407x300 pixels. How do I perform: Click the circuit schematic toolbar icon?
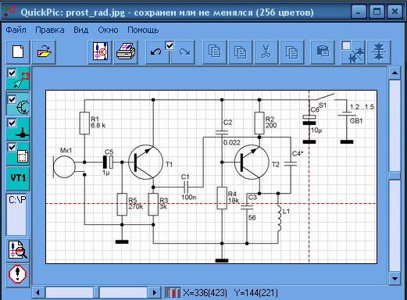(x=100, y=52)
